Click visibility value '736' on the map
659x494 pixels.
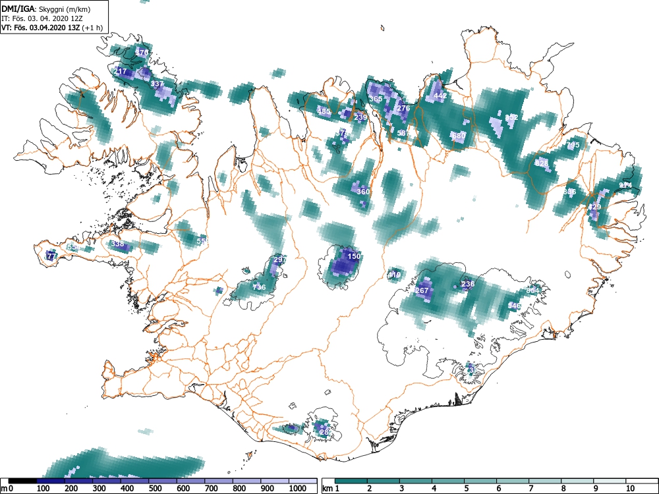click(259, 287)
